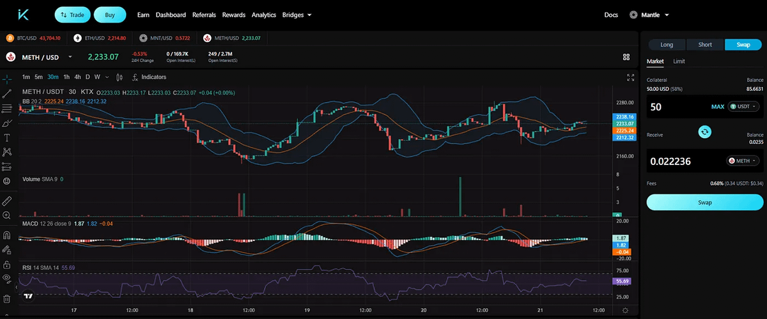Click the swap direction circular arrows icon

tap(704, 132)
